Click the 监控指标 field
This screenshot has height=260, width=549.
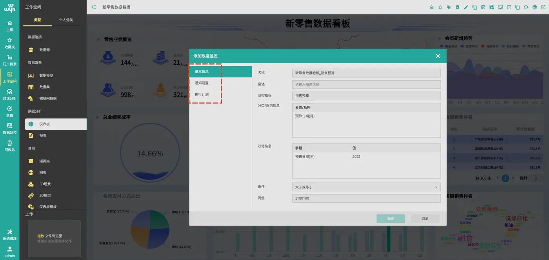[366, 96]
